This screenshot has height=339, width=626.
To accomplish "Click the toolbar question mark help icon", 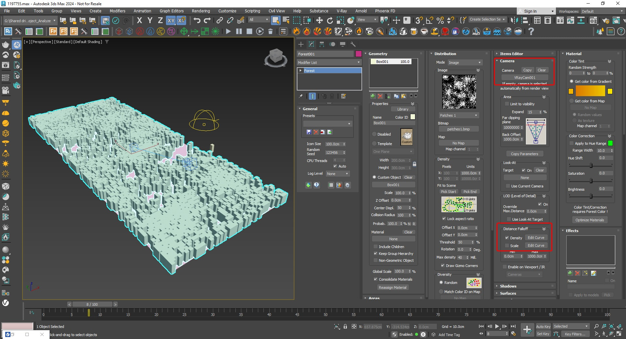I will pyautogui.click(x=531, y=32).
